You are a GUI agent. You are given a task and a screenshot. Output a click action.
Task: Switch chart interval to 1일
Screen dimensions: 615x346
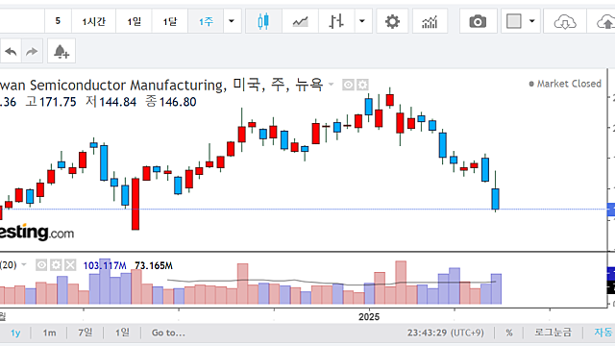(134, 21)
